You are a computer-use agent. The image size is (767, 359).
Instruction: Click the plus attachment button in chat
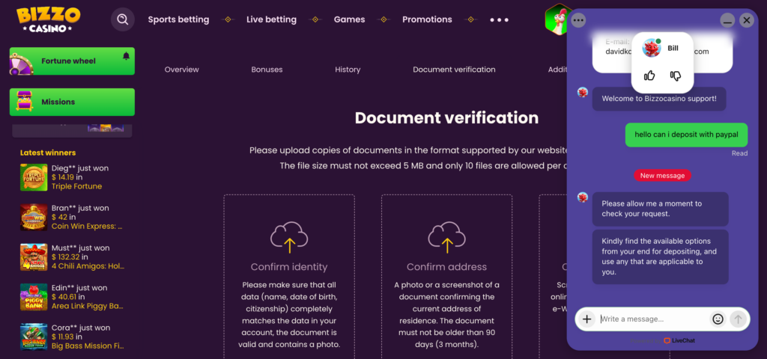587,319
